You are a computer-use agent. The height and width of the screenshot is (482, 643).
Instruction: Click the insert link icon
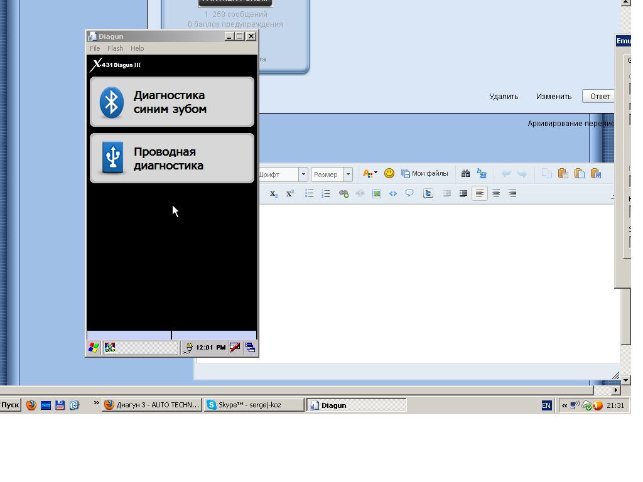pyautogui.click(x=343, y=193)
